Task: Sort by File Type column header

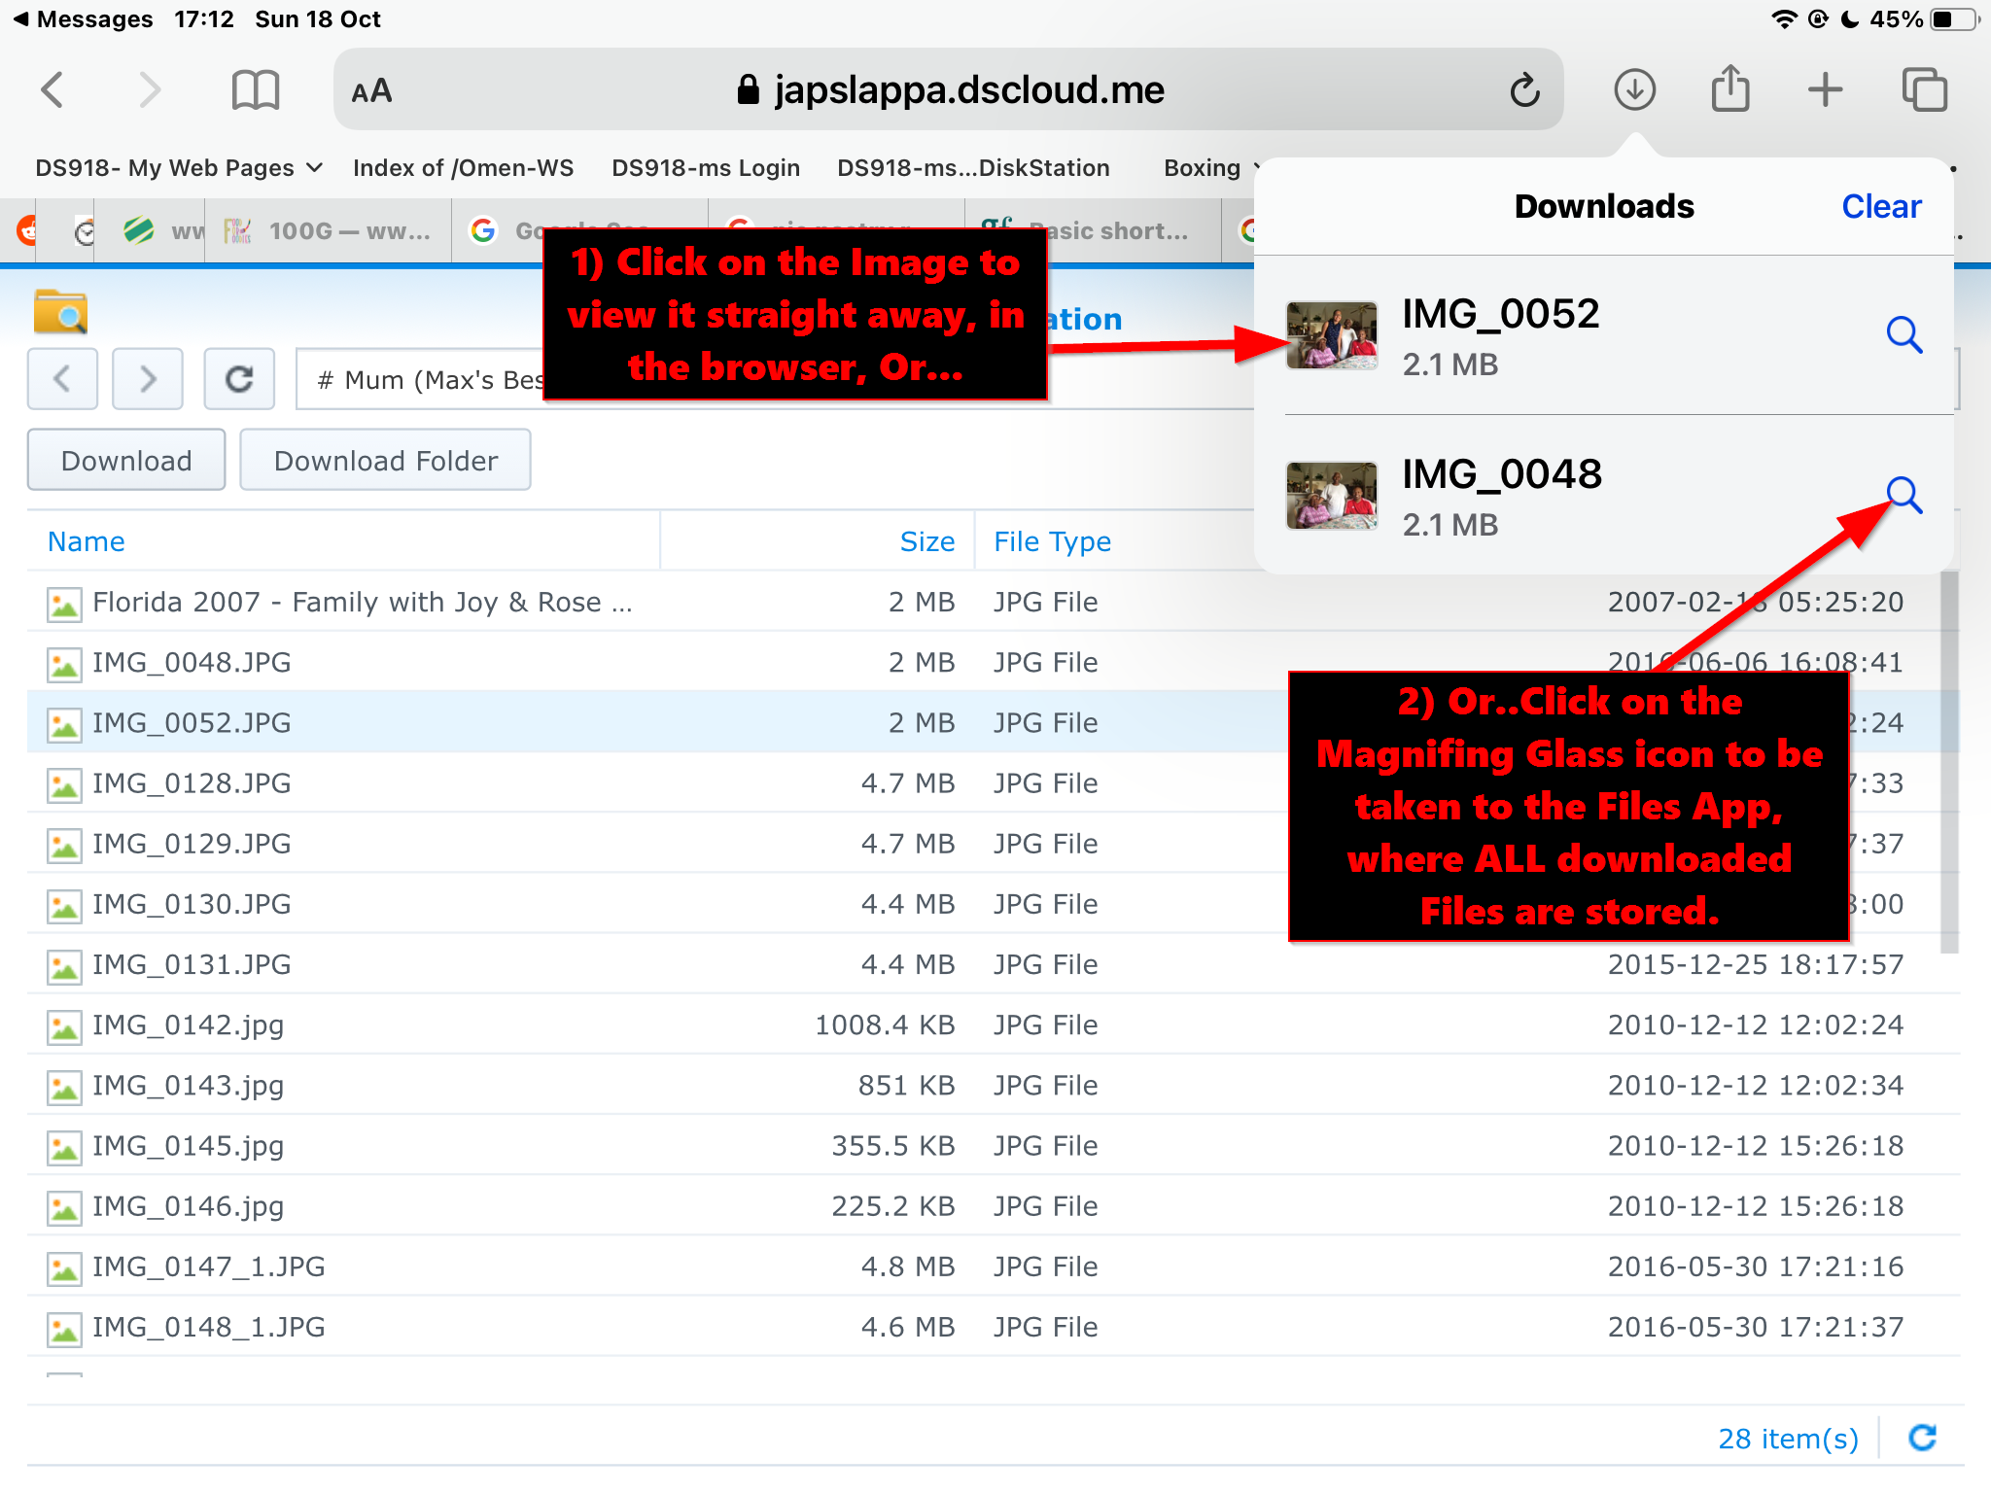Action: pyautogui.click(x=1052, y=541)
